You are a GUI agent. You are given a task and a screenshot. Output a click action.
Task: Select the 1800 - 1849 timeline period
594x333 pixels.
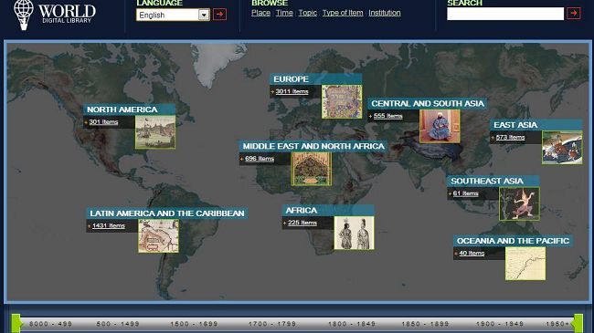click(352, 324)
